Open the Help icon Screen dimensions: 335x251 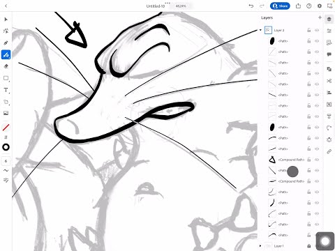(x=309, y=6)
